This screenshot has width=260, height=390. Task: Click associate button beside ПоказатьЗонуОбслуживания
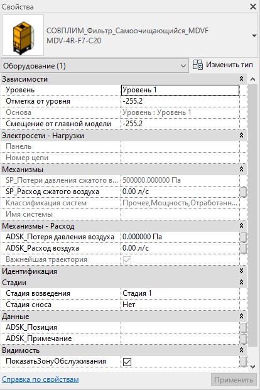pos(244,361)
